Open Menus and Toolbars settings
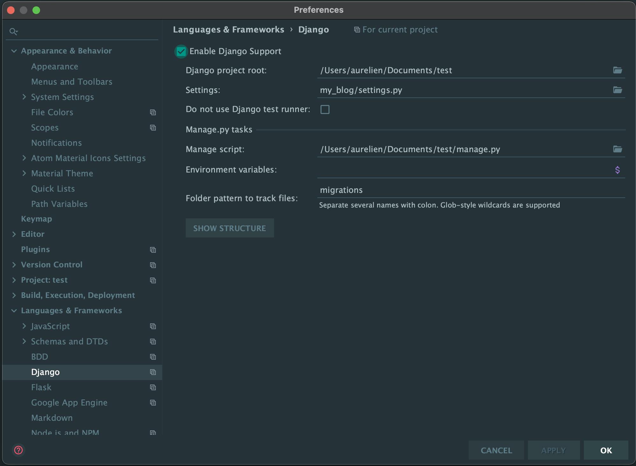The height and width of the screenshot is (466, 636). point(72,82)
